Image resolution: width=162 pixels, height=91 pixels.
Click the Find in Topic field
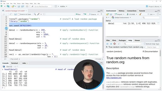[x=152, y=47]
